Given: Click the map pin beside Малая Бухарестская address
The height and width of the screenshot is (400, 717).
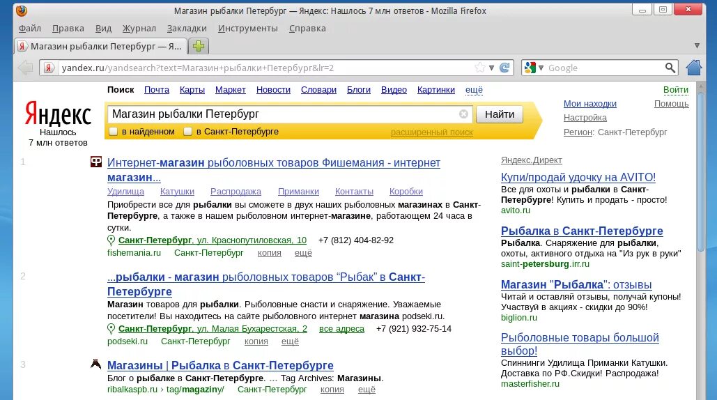Looking at the screenshot, I should tap(111, 329).
